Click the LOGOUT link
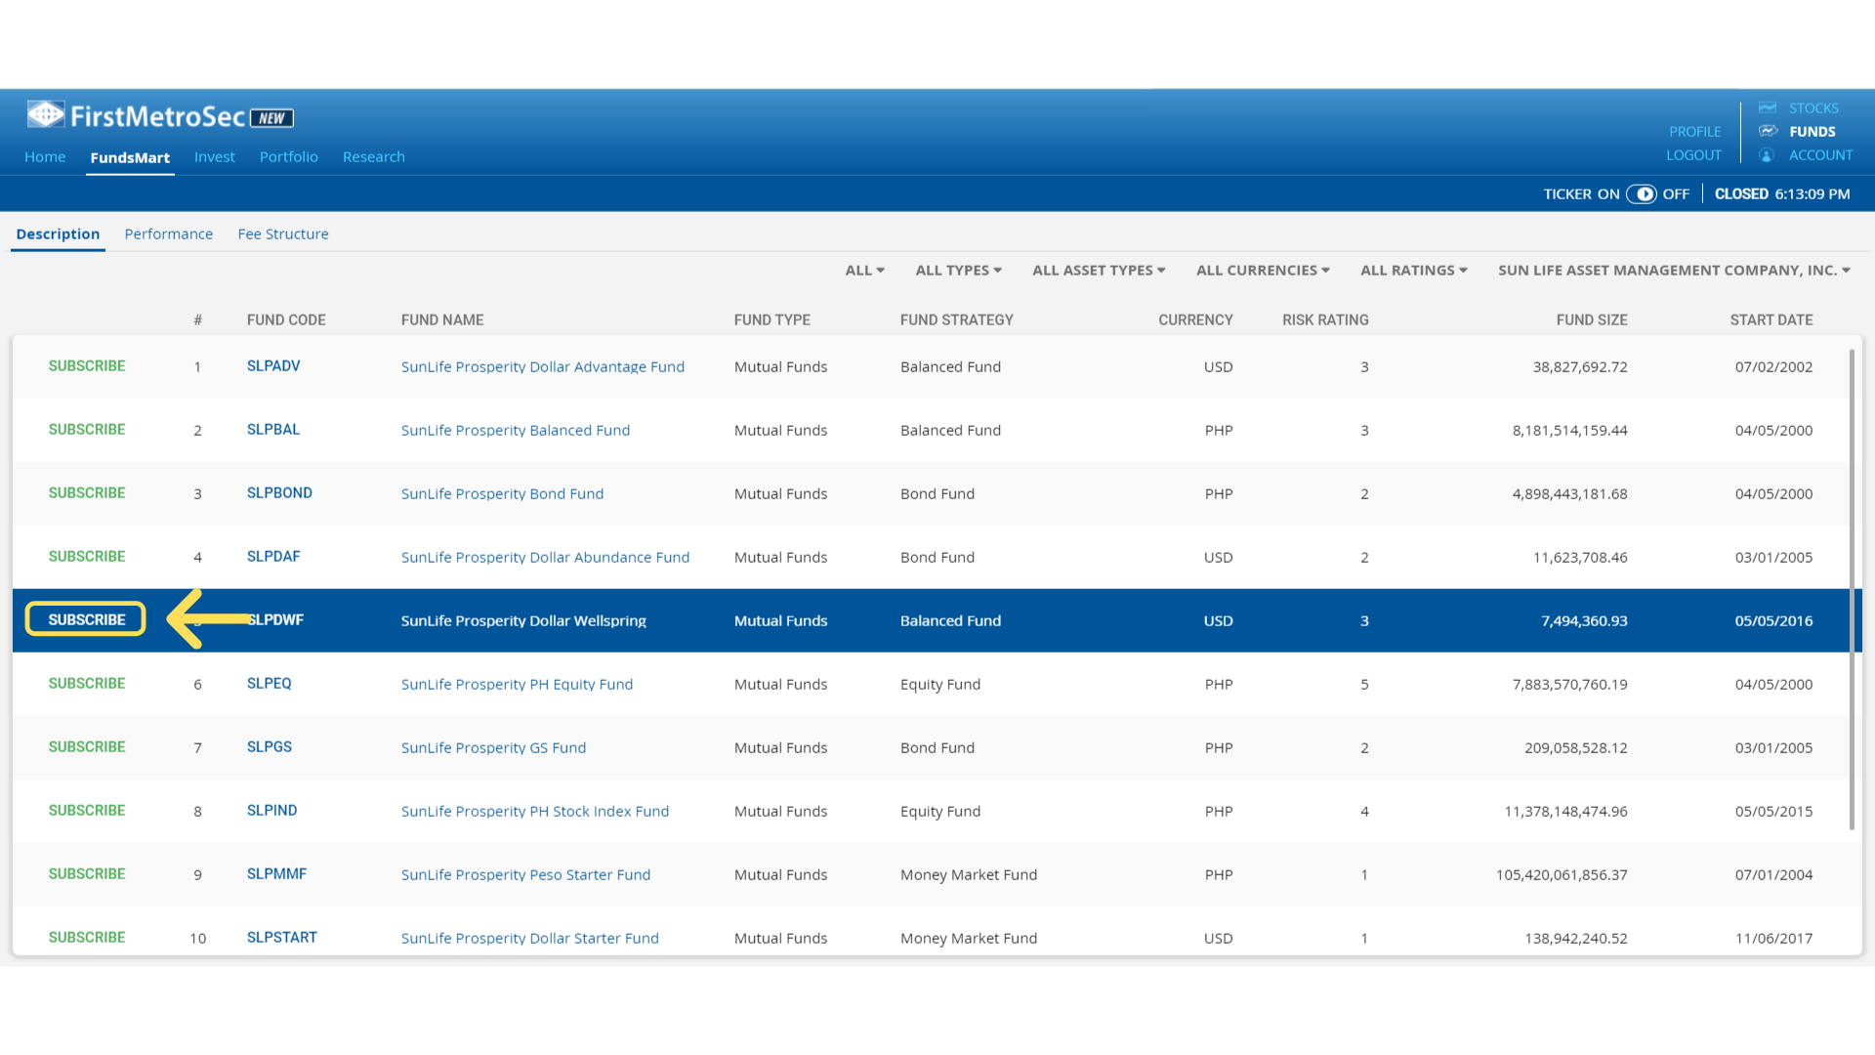This screenshot has width=1875, height=1055. coord(1693,155)
